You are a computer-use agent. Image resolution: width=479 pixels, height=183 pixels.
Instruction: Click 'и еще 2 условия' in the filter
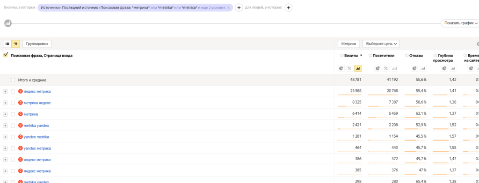point(212,7)
